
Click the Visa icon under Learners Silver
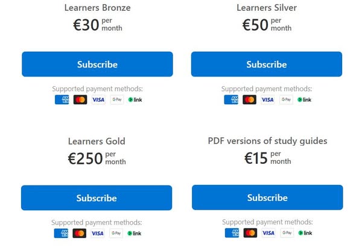point(268,99)
